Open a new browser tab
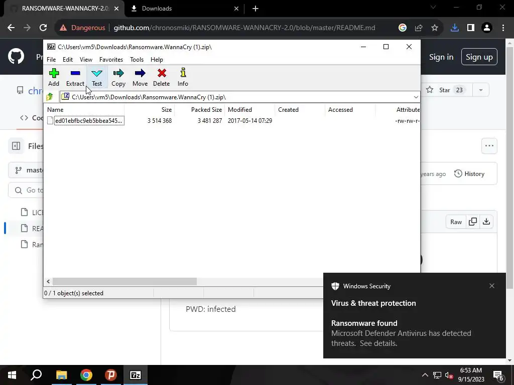Screen dimensions: 514x385 [255, 9]
